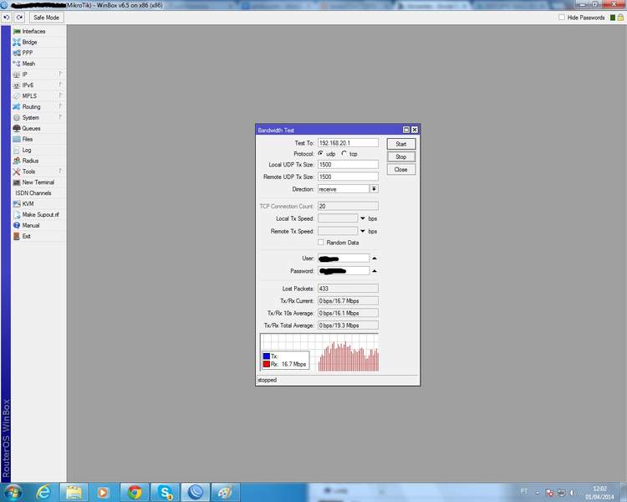This screenshot has height=502, width=627.
Task: Click the Remote UDP Tx Size field
Action: (348, 177)
